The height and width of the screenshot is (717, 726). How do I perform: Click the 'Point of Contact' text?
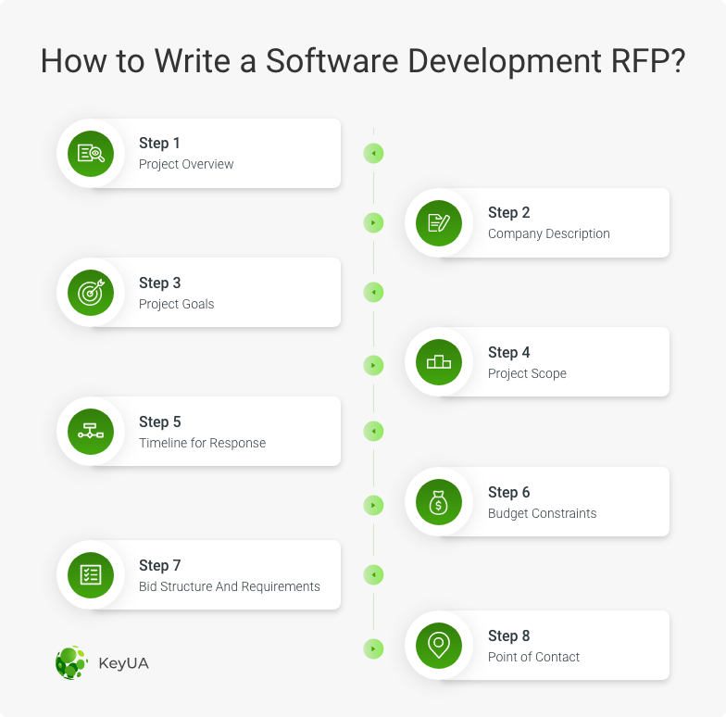[x=533, y=658]
